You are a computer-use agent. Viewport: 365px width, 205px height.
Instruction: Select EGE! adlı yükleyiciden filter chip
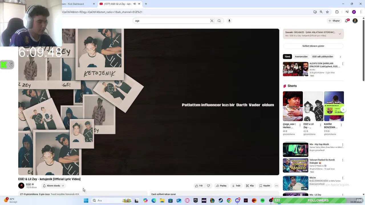[323, 57]
